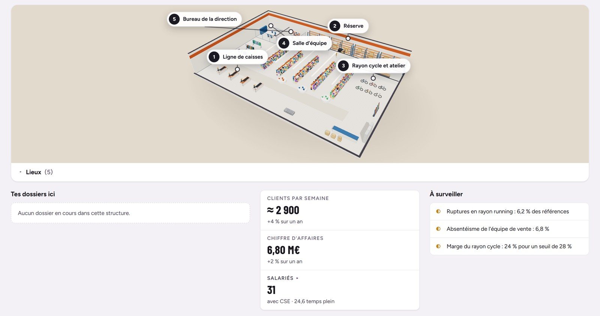Viewport: 600px width, 316px height.
Task: Click the "Clients par semaine" label
Action: 298,198
